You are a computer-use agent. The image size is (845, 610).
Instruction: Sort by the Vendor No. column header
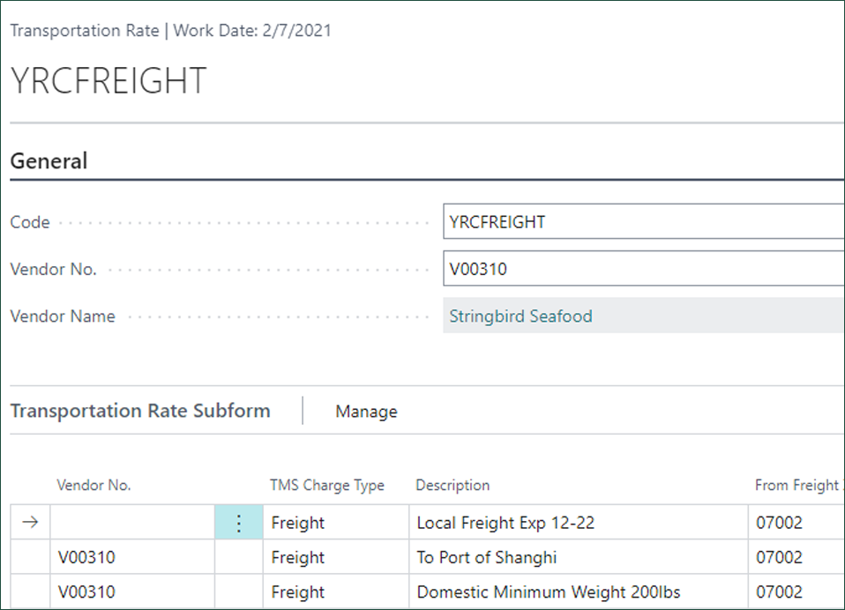click(x=93, y=485)
